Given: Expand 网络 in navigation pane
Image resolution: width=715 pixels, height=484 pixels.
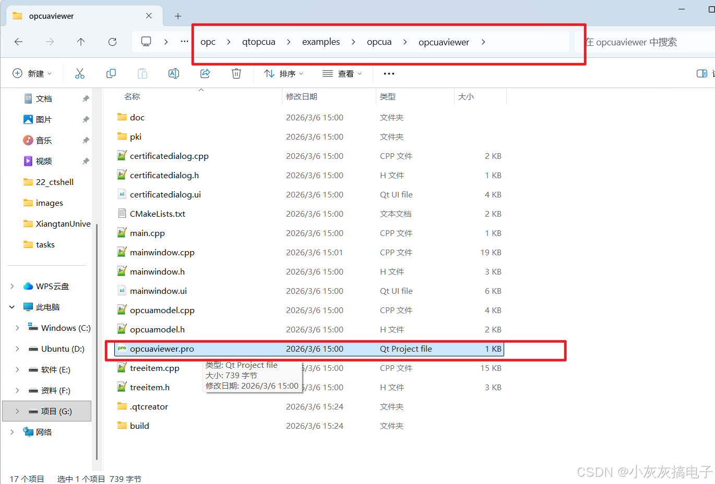Looking at the screenshot, I should click(12, 432).
